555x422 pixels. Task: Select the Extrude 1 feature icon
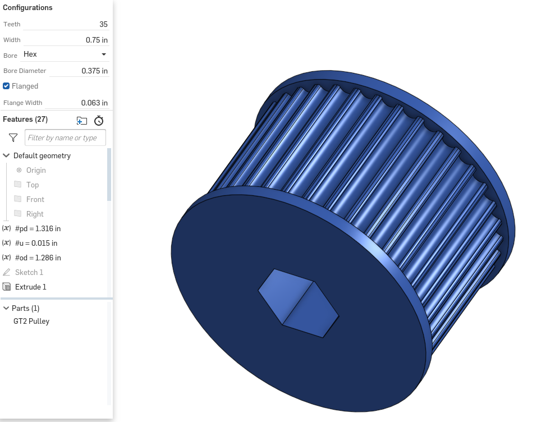6,287
